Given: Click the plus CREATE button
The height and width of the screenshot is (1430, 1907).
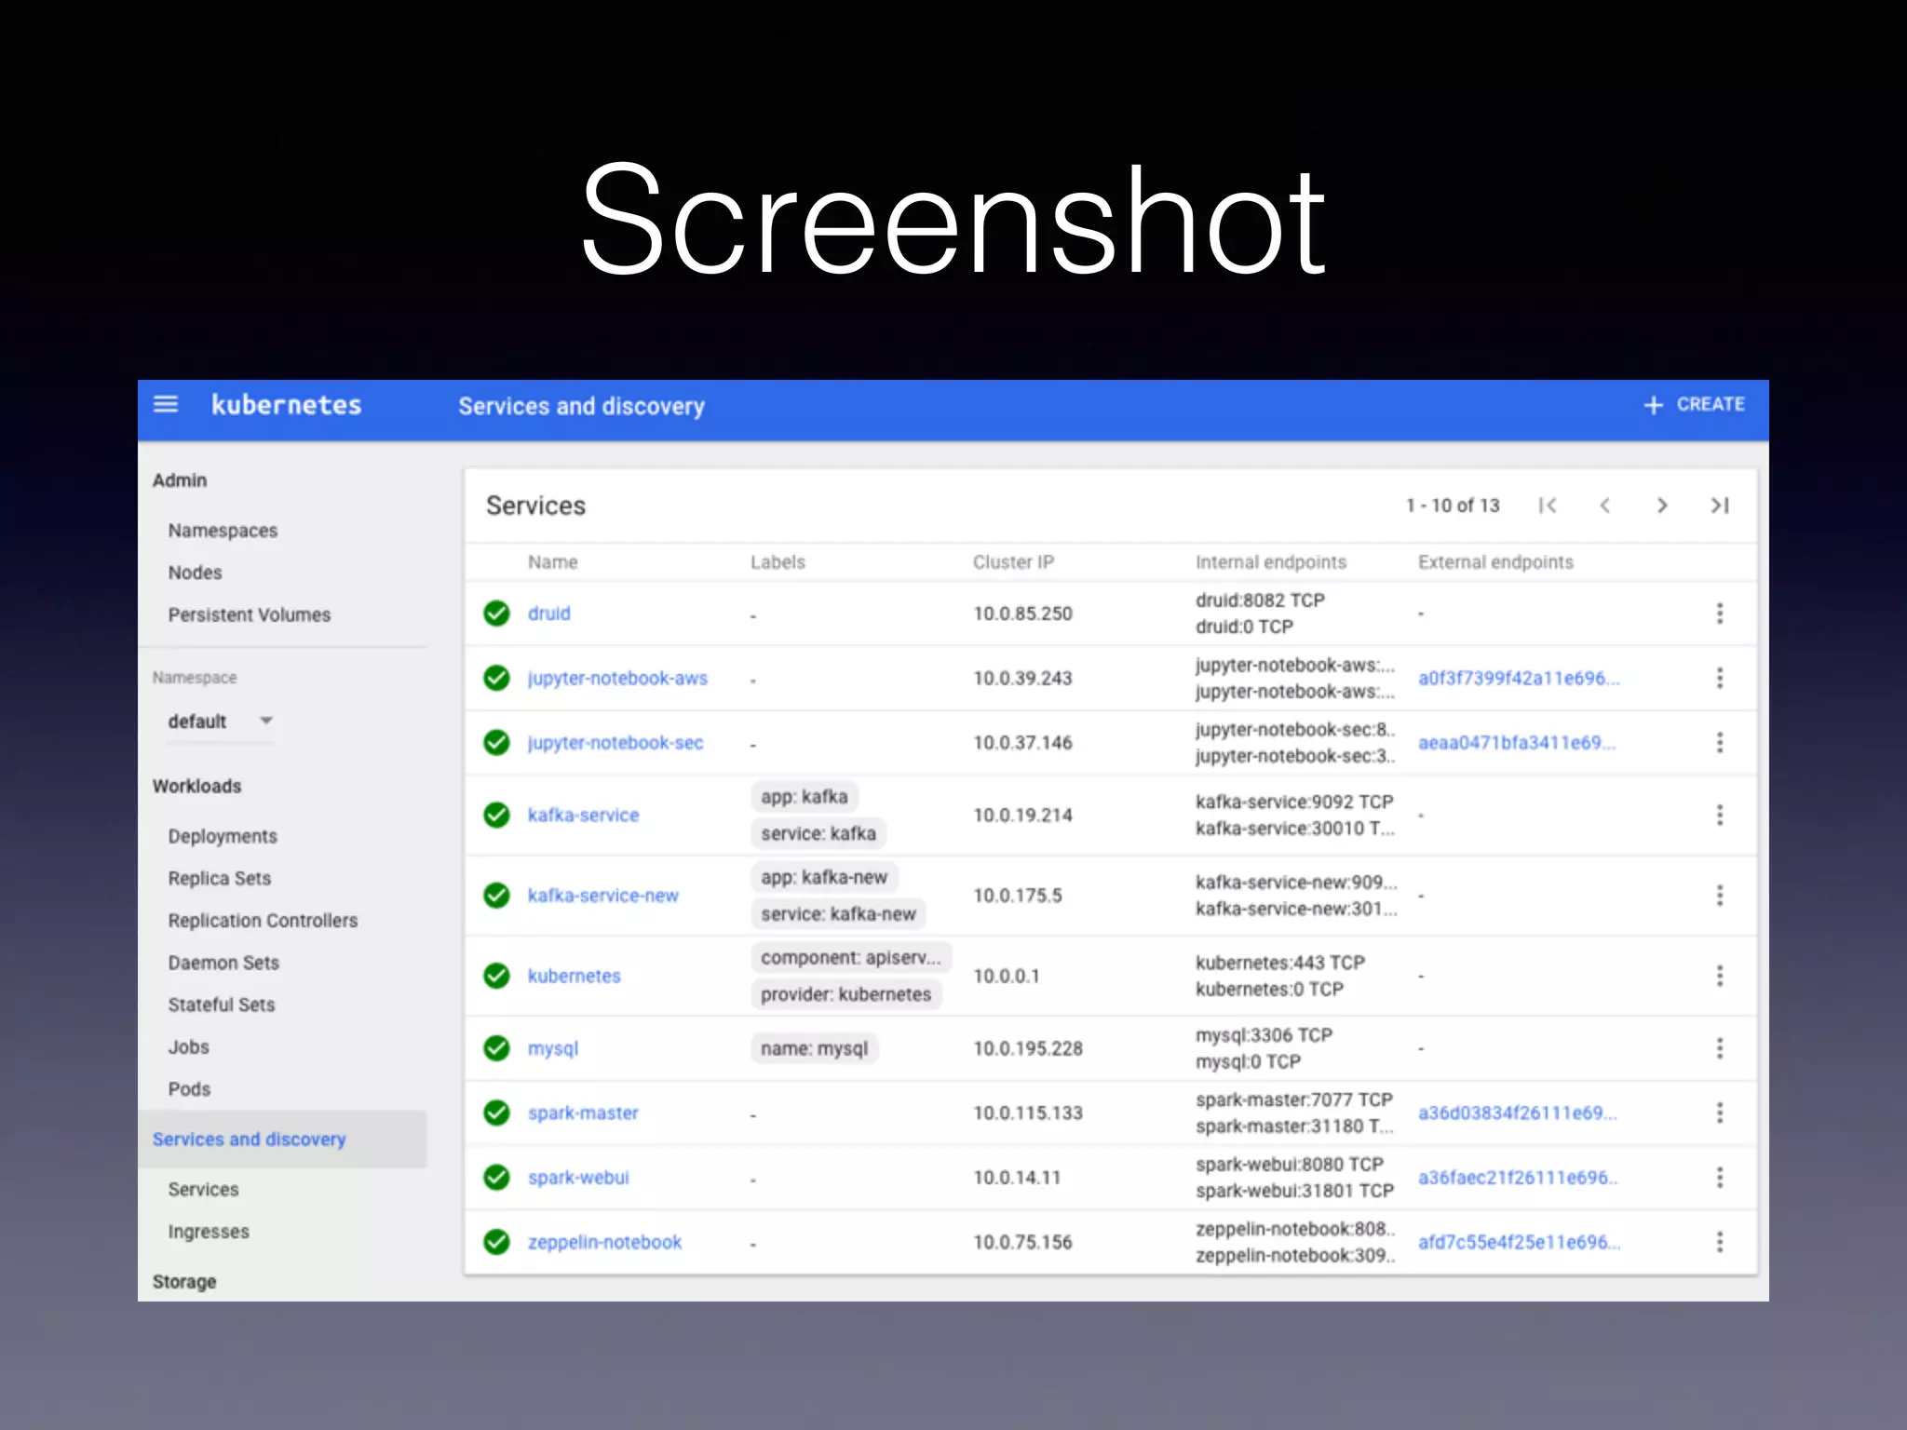Looking at the screenshot, I should coord(1694,405).
